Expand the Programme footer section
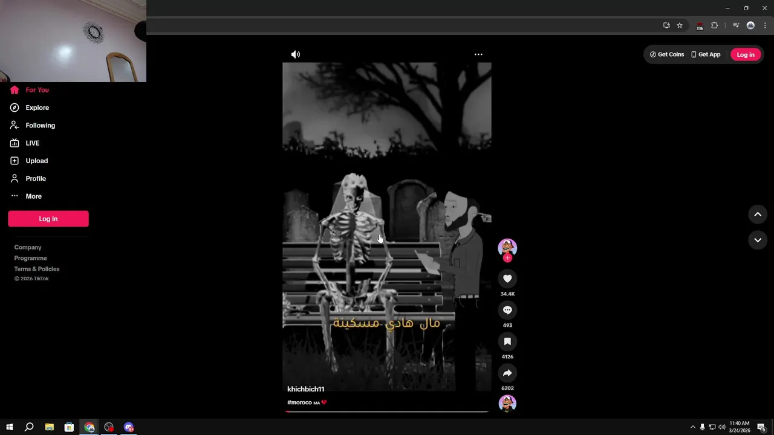 click(x=30, y=258)
